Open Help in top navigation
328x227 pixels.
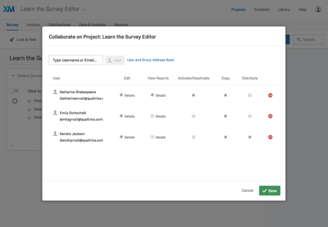(x=302, y=10)
